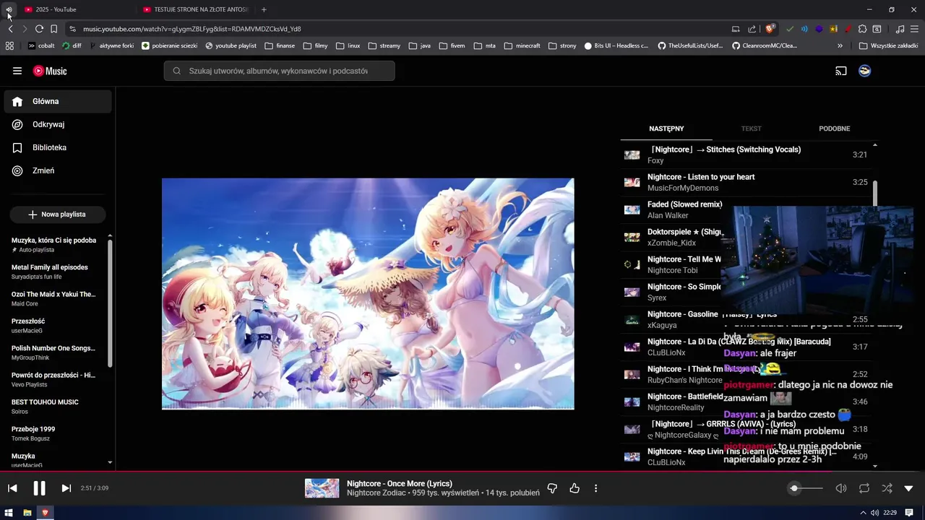Open the linux bookmarks folder

pos(348,45)
